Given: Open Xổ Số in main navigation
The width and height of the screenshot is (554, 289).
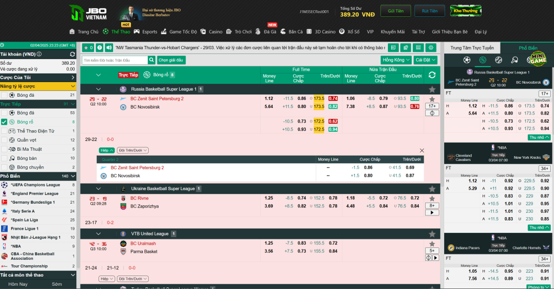Looking at the screenshot, I should (349, 32).
